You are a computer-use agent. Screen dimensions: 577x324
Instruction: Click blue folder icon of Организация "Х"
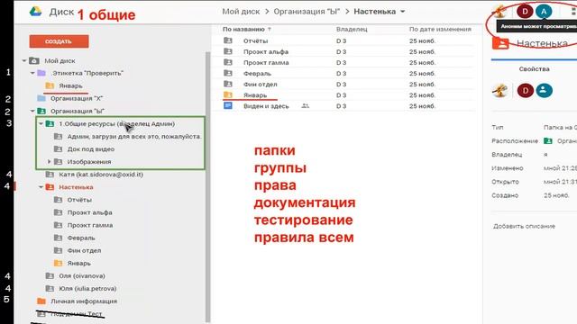[x=41, y=98]
